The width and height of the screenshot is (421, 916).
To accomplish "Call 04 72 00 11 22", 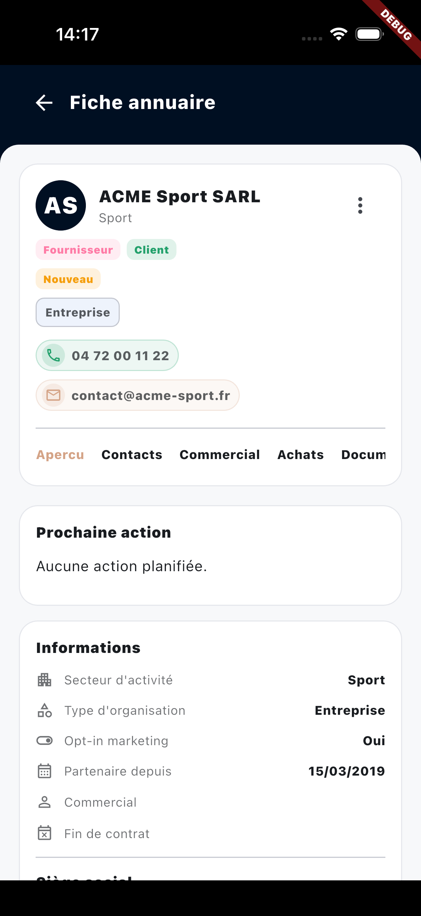I will coord(107,355).
